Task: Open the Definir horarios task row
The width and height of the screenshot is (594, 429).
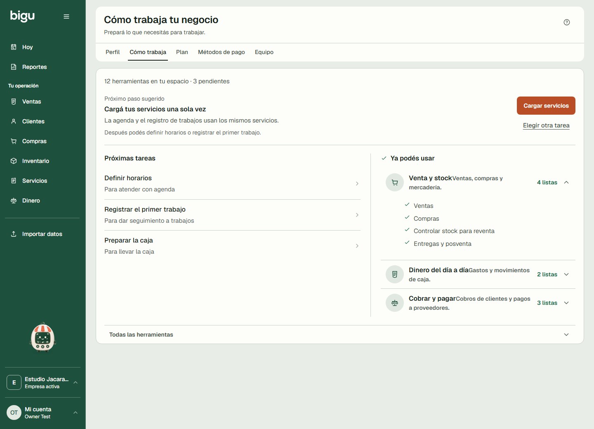Action: click(232, 184)
